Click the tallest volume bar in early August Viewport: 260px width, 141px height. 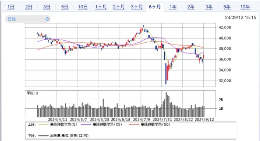[x=166, y=105]
